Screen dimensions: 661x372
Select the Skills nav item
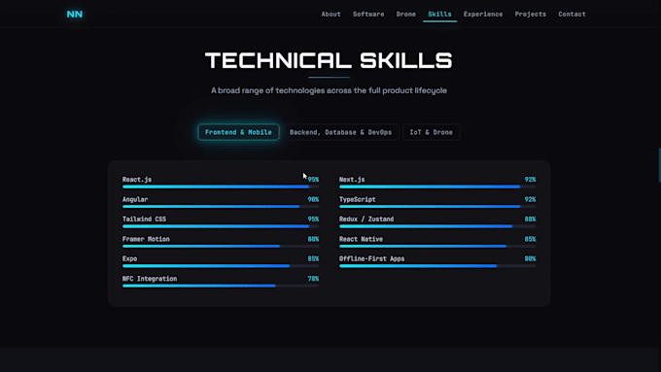click(x=439, y=15)
